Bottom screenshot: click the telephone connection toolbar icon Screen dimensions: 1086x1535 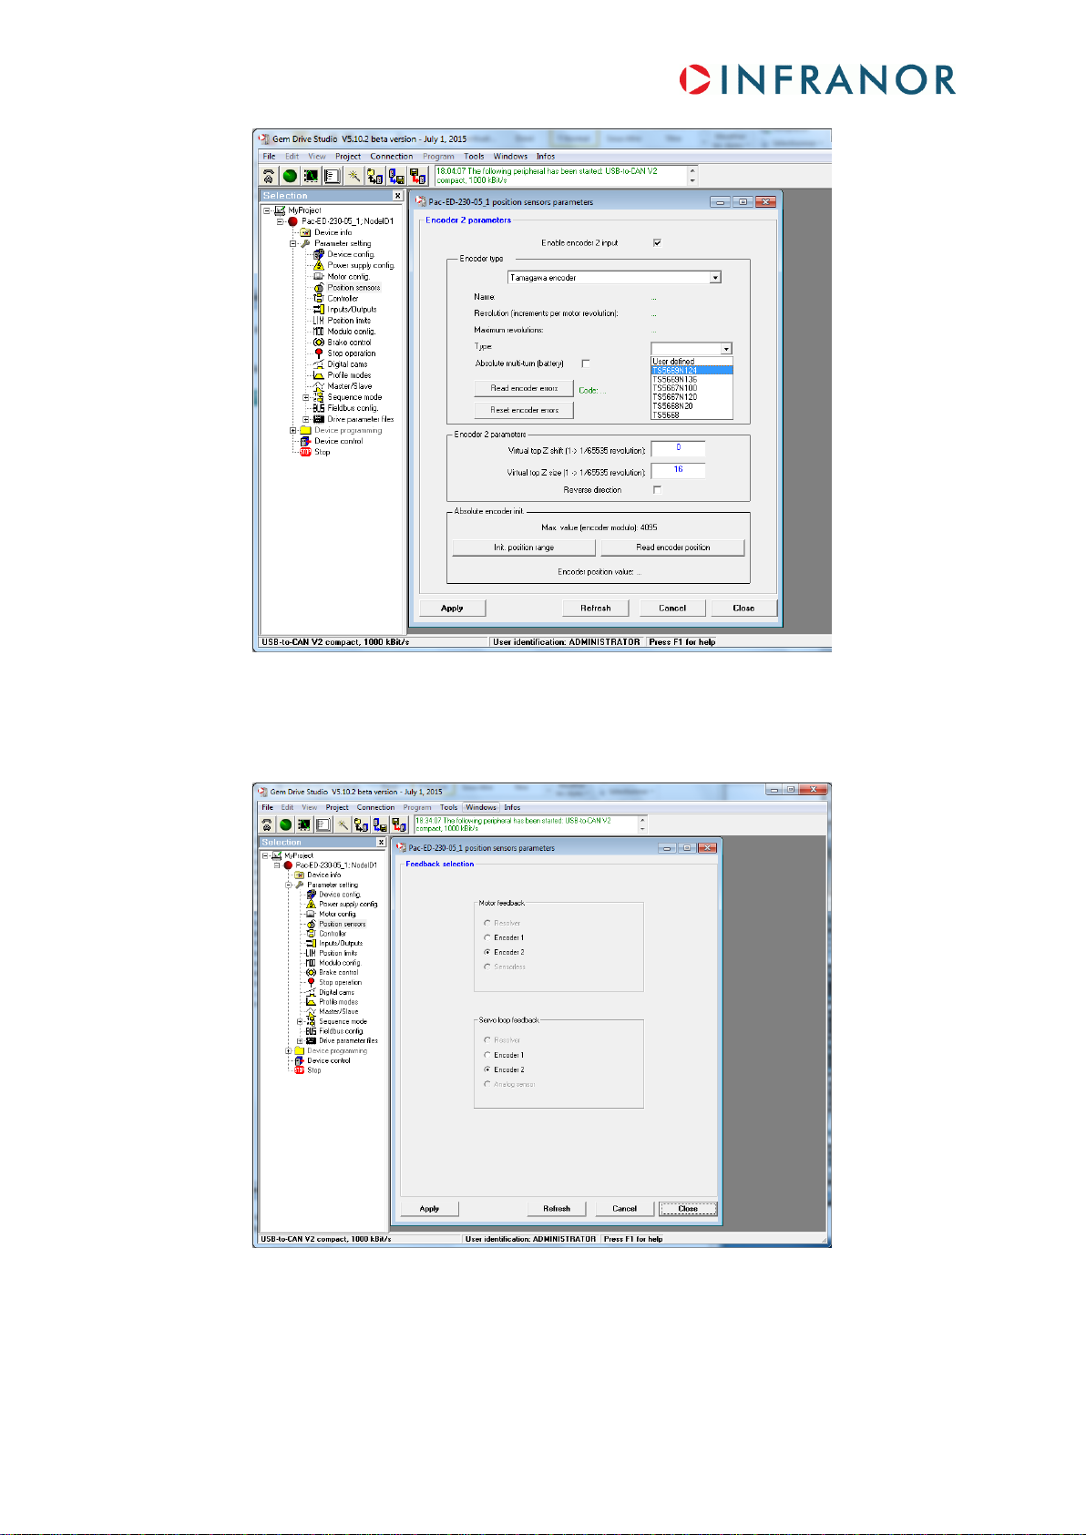(267, 824)
